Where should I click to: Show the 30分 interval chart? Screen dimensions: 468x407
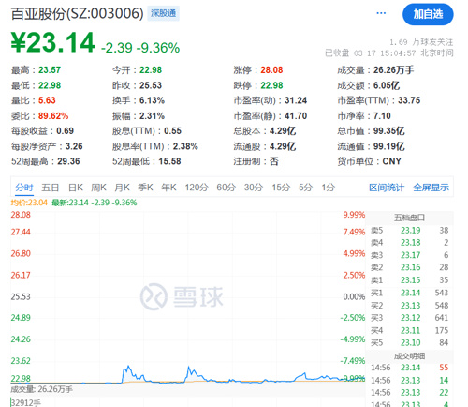(254, 188)
